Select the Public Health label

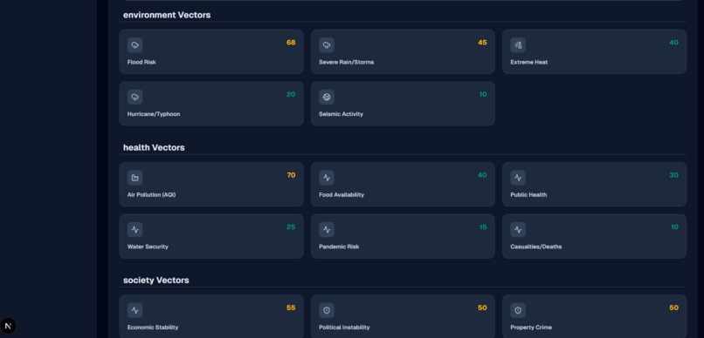coord(528,195)
